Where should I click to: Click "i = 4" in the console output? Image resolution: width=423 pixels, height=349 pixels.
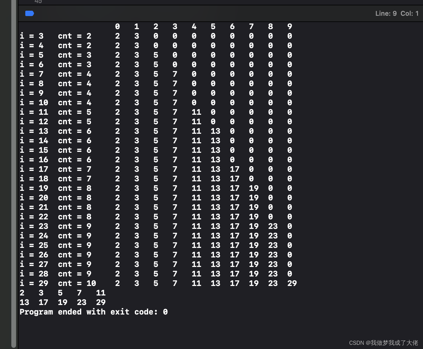32,45
